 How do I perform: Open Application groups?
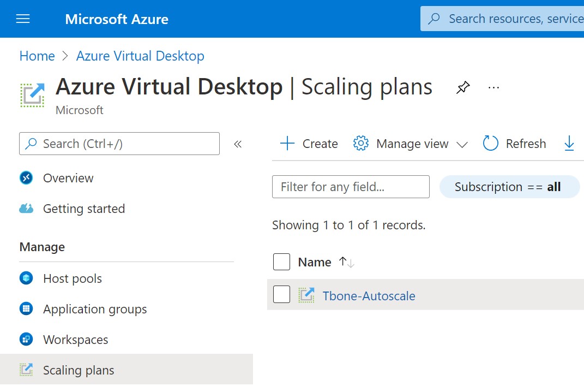click(95, 309)
